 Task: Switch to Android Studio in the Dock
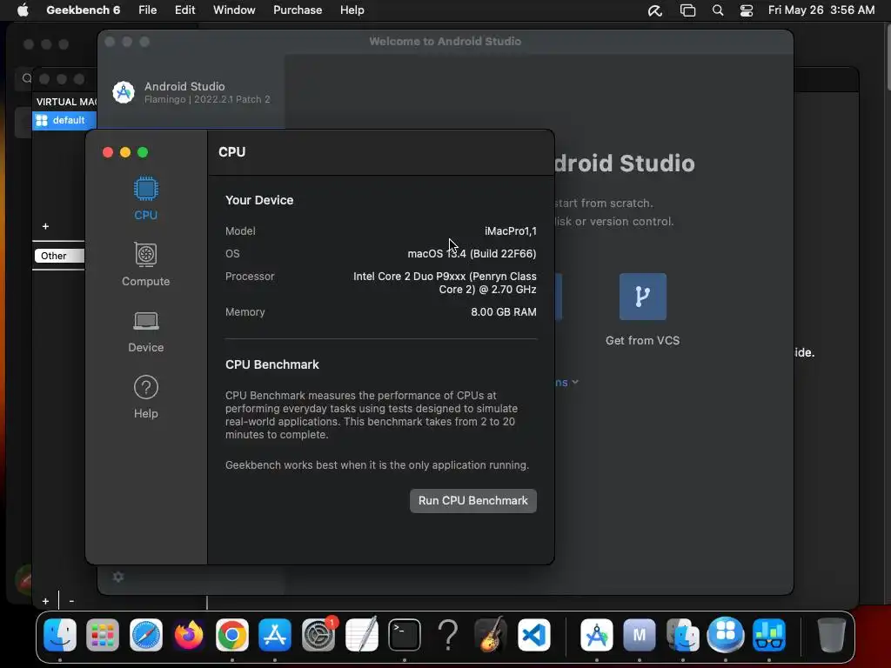(597, 634)
